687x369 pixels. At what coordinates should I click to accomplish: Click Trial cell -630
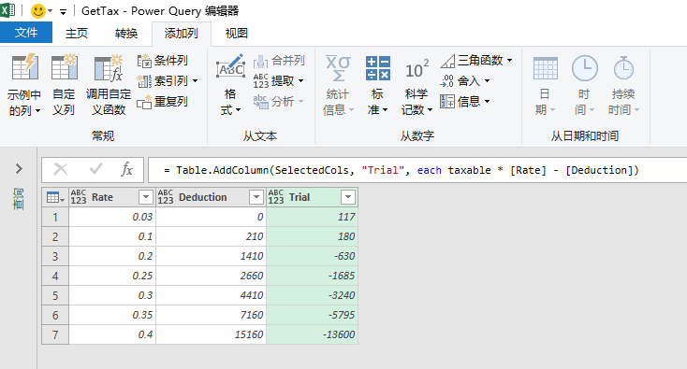312,256
